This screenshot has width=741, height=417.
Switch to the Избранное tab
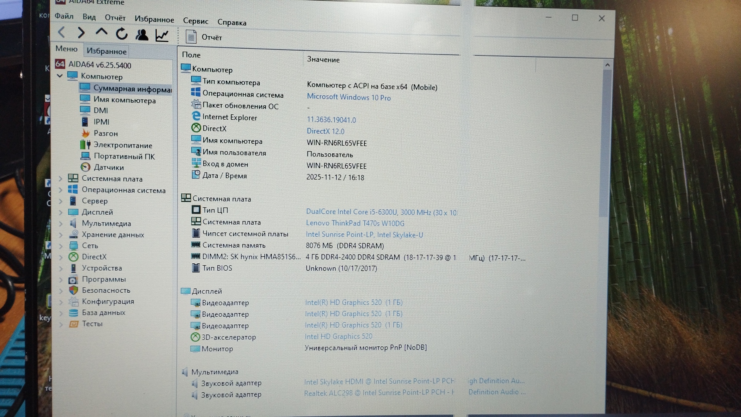click(x=107, y=51)
